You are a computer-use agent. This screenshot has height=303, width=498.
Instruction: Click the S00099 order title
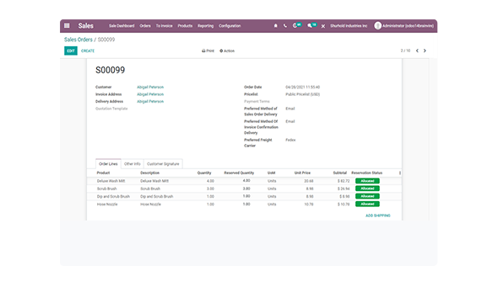click(111, 70)
